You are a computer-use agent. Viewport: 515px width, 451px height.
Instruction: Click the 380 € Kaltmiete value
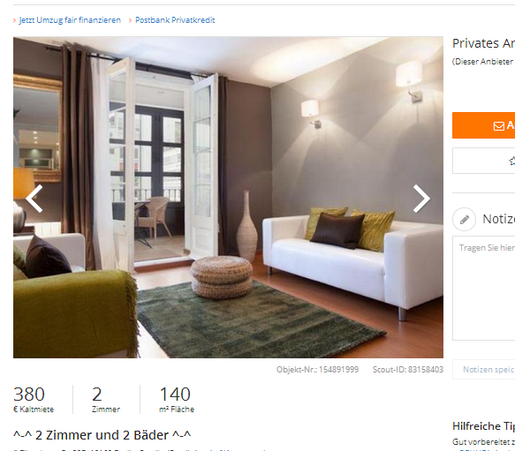pos(34,399)
